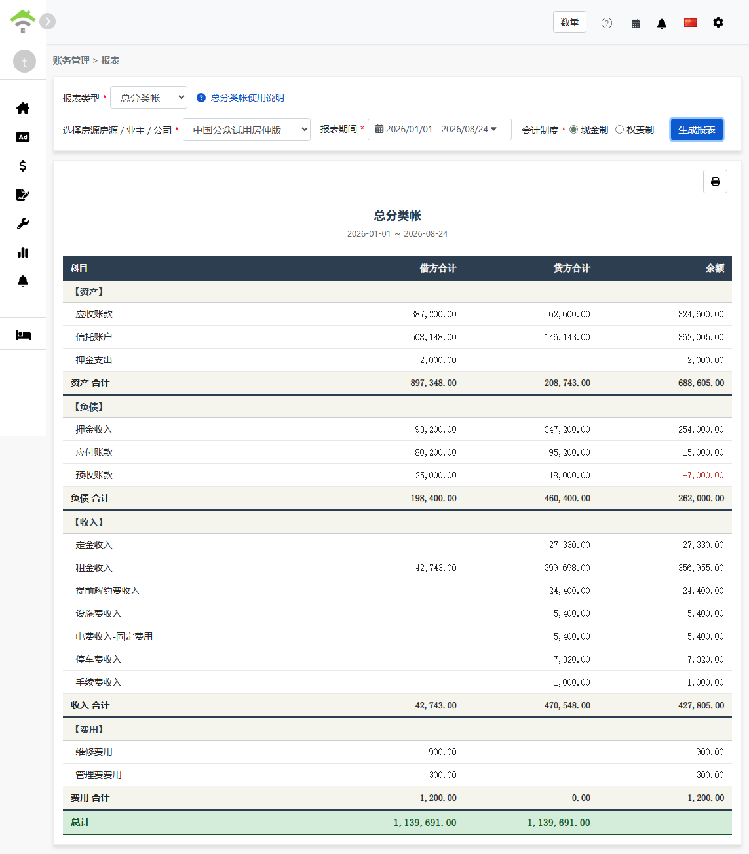The height and width of the screenshot is (854, 749).
Task: Click the 总计 row label
Action: pos(80,822)
